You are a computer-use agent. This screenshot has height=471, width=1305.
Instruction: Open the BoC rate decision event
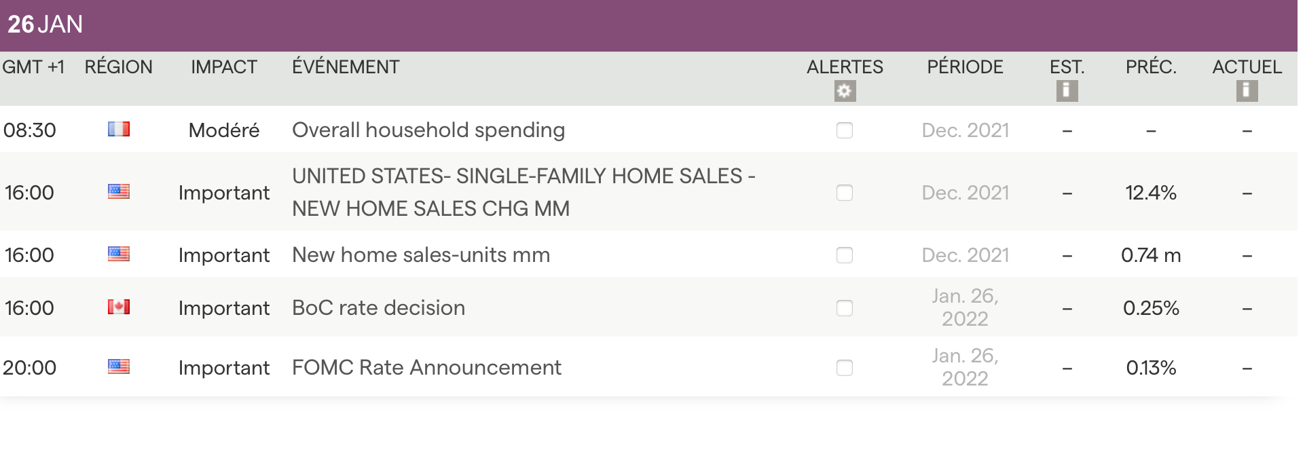pyautogui.click(x=378, y=308)
